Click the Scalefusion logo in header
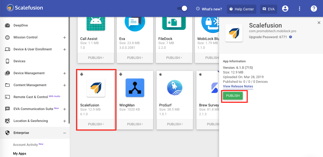The height and width of the screenshot is (157, 323). (x=25, y=8)
